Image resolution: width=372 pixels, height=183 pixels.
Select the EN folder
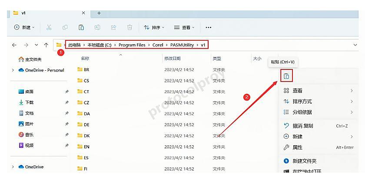[x=83, y=147]
